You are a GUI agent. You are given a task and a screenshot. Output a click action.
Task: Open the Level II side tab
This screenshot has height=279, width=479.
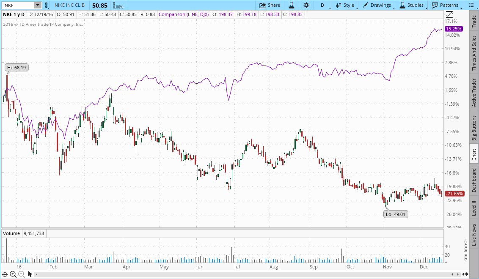point(474,208)
